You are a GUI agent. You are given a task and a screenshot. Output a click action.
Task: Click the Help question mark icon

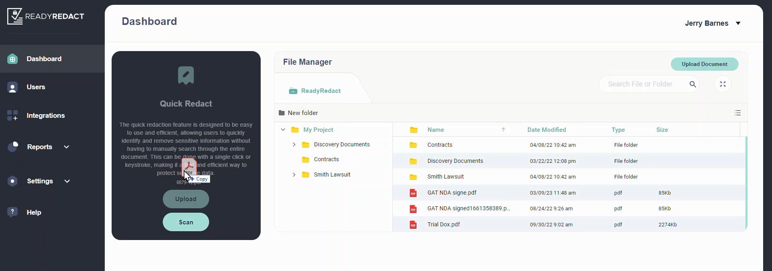point(12,212)
